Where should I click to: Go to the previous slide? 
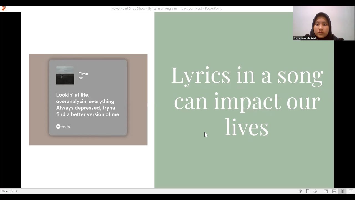[300, 191]
